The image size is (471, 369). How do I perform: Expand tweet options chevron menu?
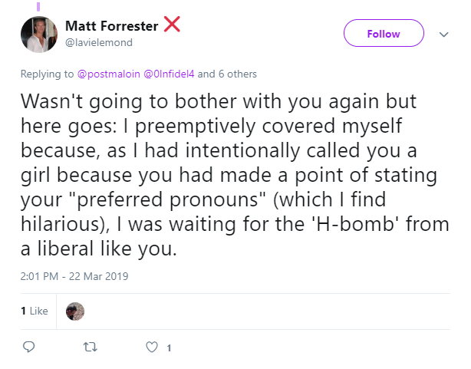tap(443, 35)
